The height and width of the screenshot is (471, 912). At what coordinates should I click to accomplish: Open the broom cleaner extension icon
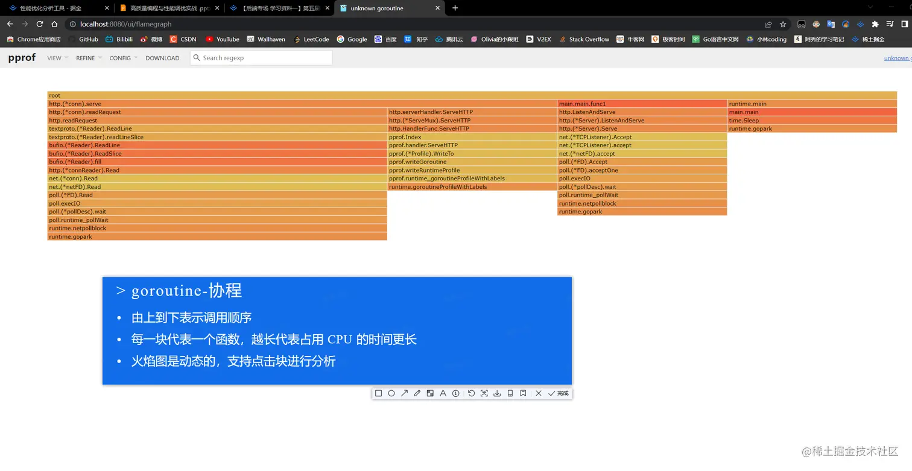pyautogui.click(x=846, y=24)
